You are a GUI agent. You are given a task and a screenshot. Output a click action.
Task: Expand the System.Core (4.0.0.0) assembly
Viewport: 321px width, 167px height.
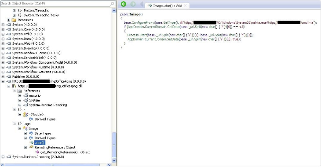3,29
